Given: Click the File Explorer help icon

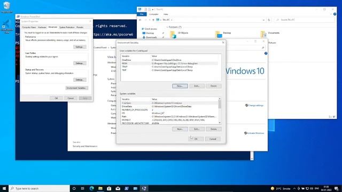Looking at the screenshot, I should point(335,14).
